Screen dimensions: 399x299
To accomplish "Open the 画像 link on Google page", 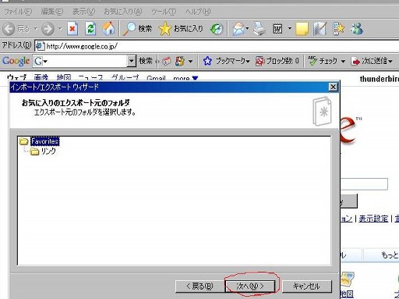I will click(x=41, y=77).
